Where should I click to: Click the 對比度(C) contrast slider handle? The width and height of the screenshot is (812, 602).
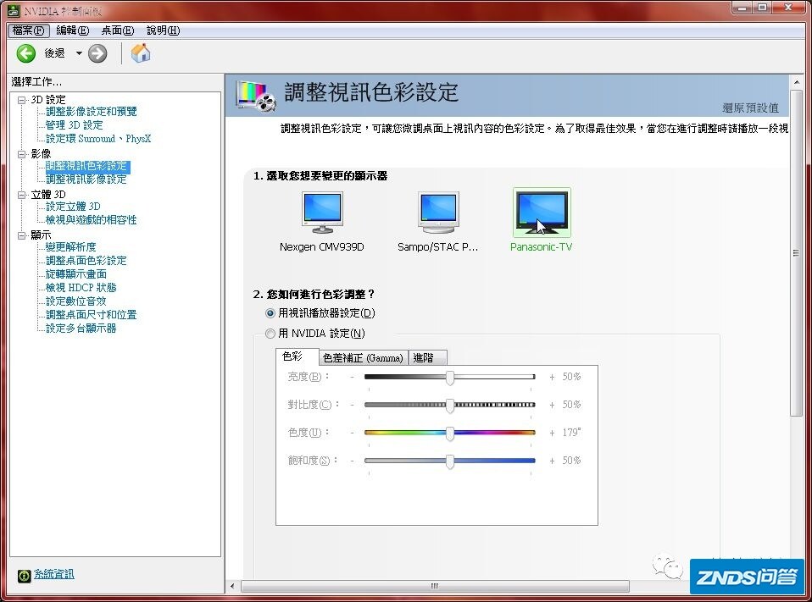click(x=450, y=406)
